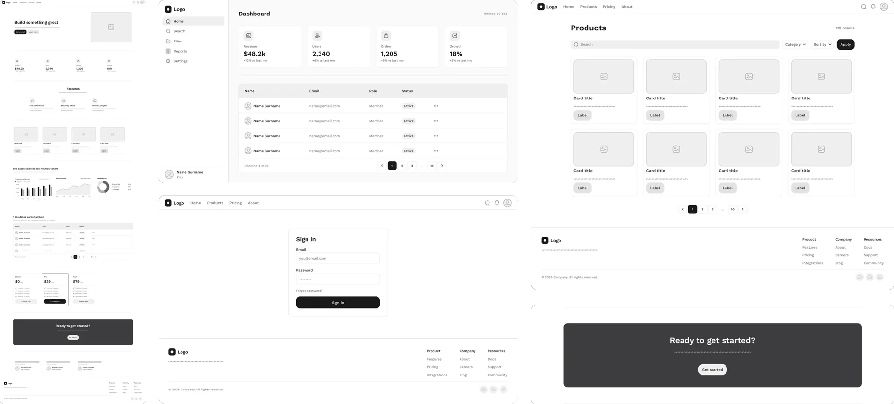Click the Email input field in the Sign in form
894x404 pixels.
point(338,259)
